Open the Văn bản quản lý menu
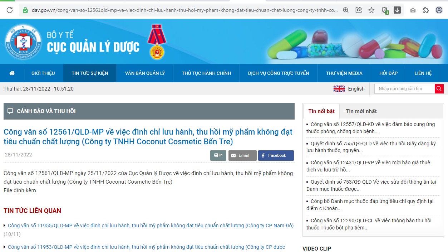 (x=145, y=73)
